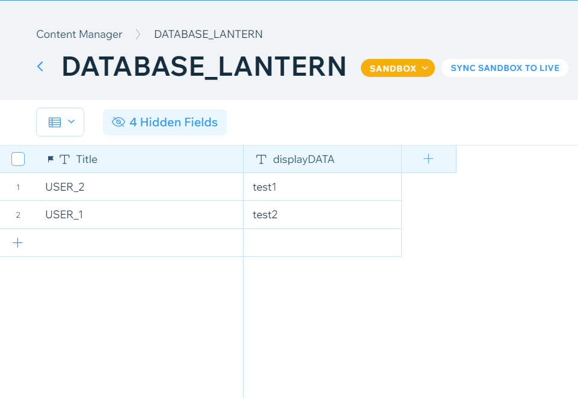
Task: Click the text type icon beside Title
Action: point(65,159)
